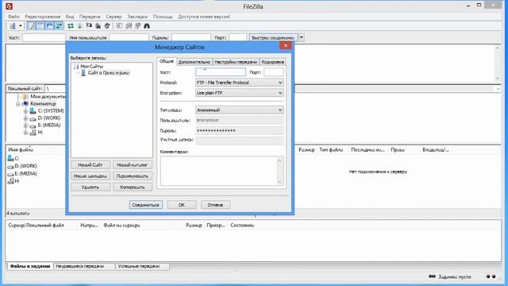Viewport: 508px width, 286px height.
Task: Open the dropdown arrow beside Site Manager icon
Action: pos(21,26)
